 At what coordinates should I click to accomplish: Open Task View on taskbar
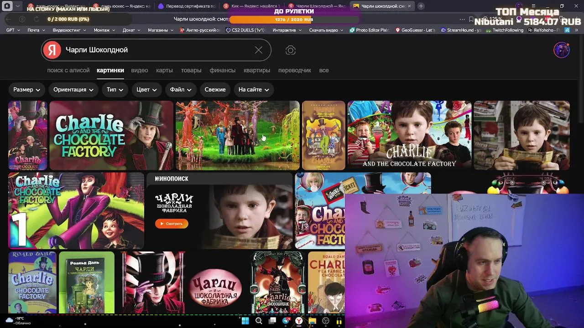pyautogui.click(x=272, y=321)
